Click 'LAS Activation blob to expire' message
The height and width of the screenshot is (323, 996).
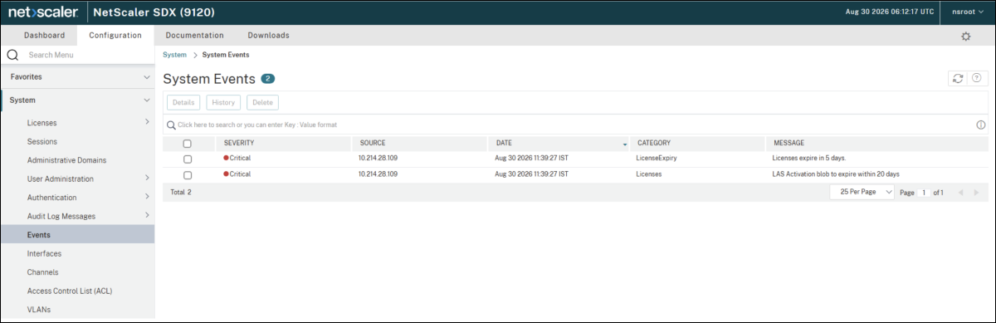[x=836, y=174]
